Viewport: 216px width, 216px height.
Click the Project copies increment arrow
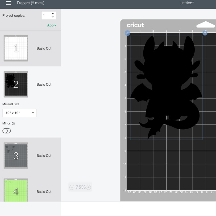click(x=53, y=13)
